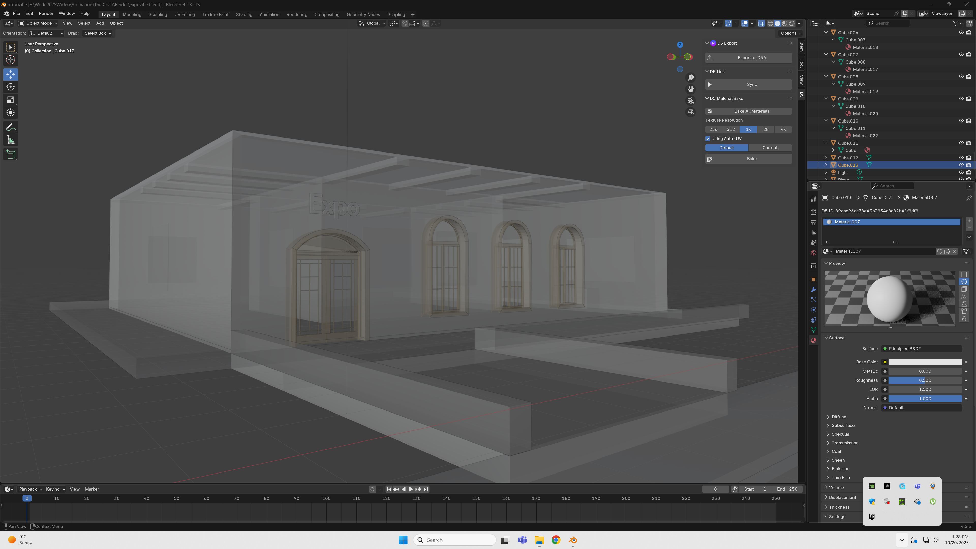Screen dimensions: 976x549
Task: Uncheck Using Auto-UV checkbox
Action: (x=708, y=139)
